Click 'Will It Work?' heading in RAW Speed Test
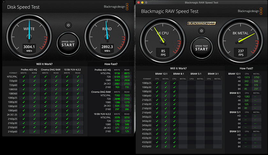The height and width of the screenshot is (155, 268). tap(178, 68)
